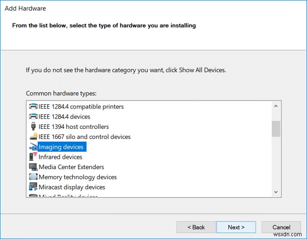Click the Imaging devices camera icon
307x239 pixels.
33,147
